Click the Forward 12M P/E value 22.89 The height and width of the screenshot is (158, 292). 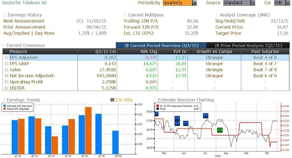click(192, 27)
